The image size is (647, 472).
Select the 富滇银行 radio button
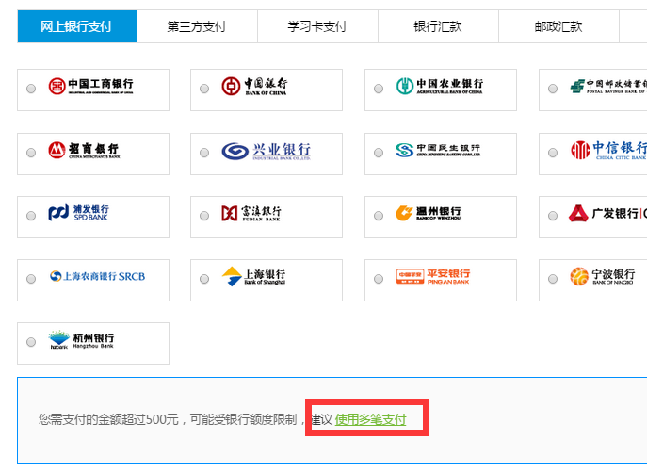pos(204,215)
